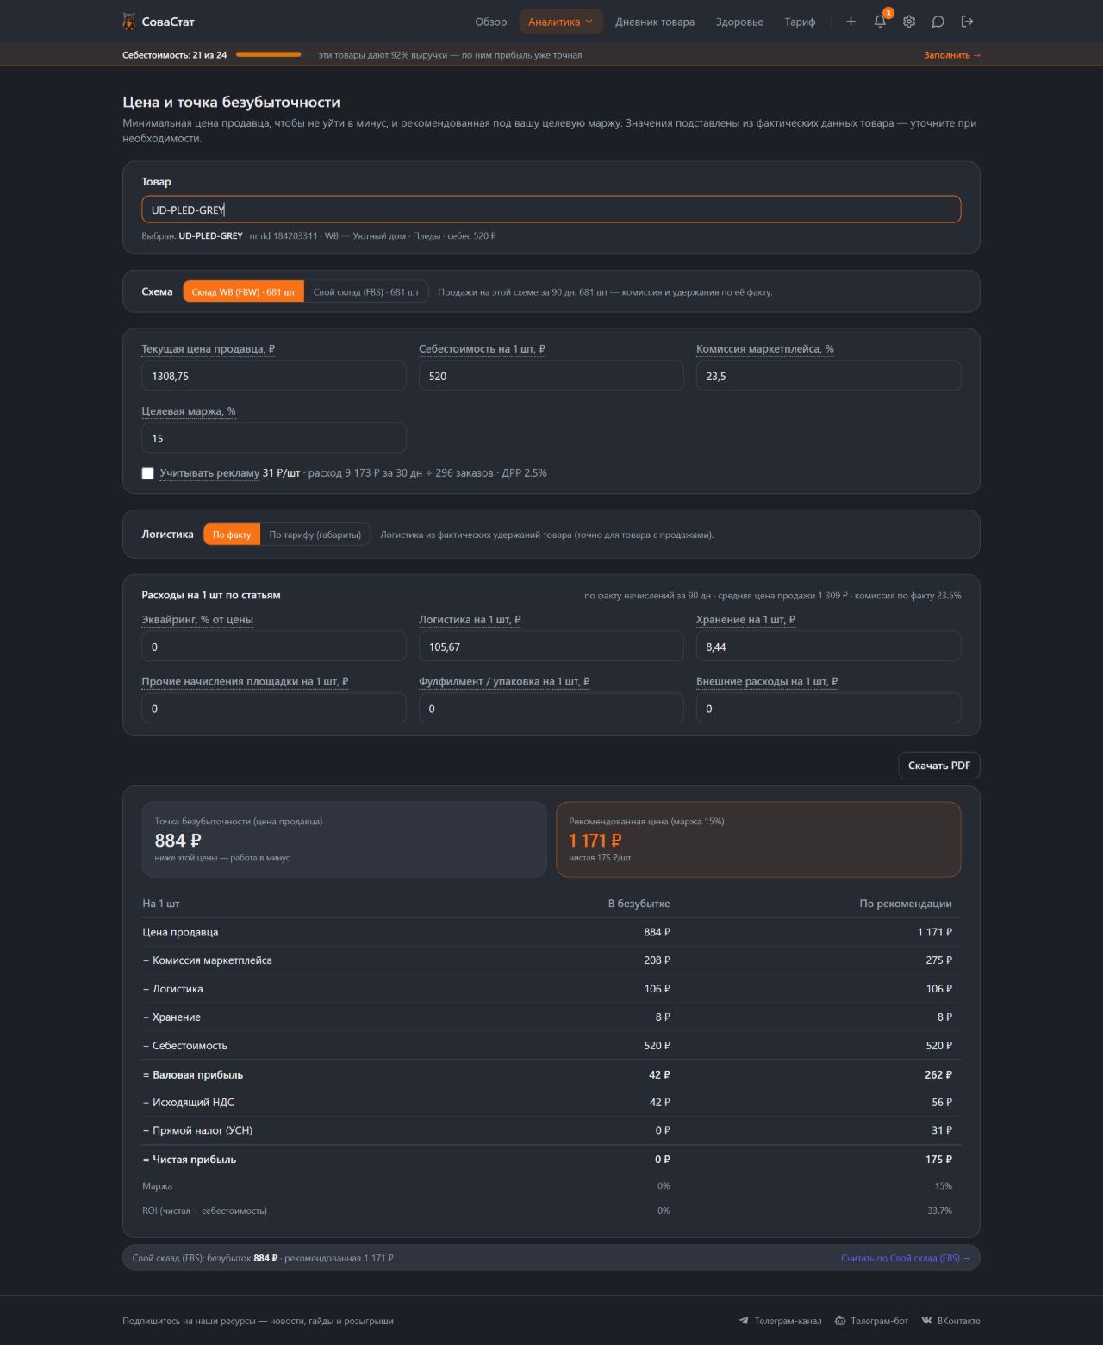Open the chat bubble icon

point(938,22)
